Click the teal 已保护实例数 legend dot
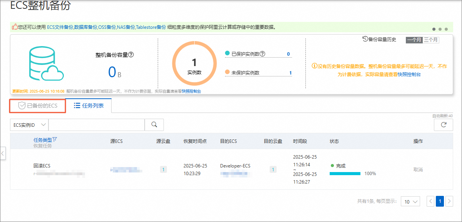462x222 pixels. point(227,53)
